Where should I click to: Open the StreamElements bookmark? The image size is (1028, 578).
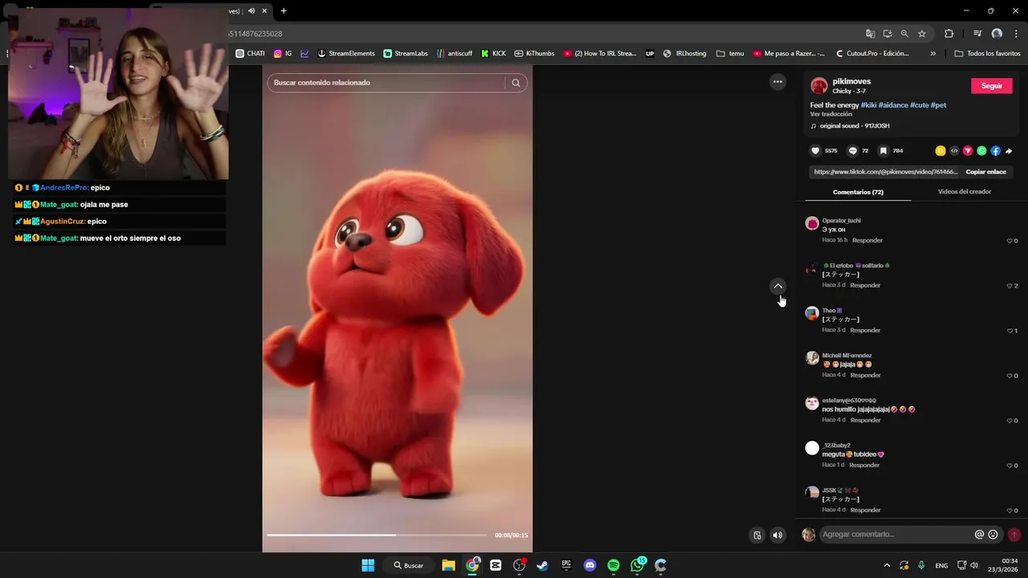pos(346,54)
